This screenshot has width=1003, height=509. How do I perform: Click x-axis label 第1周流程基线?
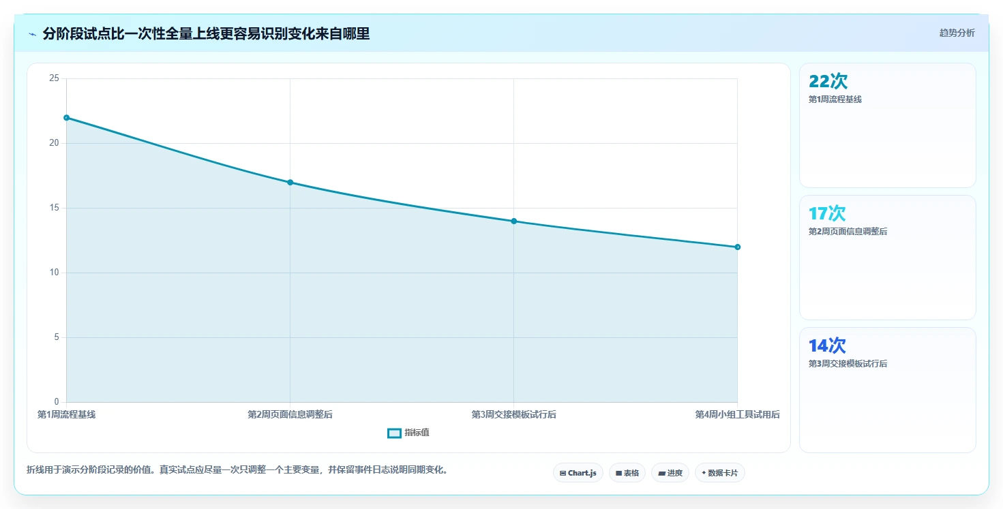pyautogui.click(x=67, y=414)
